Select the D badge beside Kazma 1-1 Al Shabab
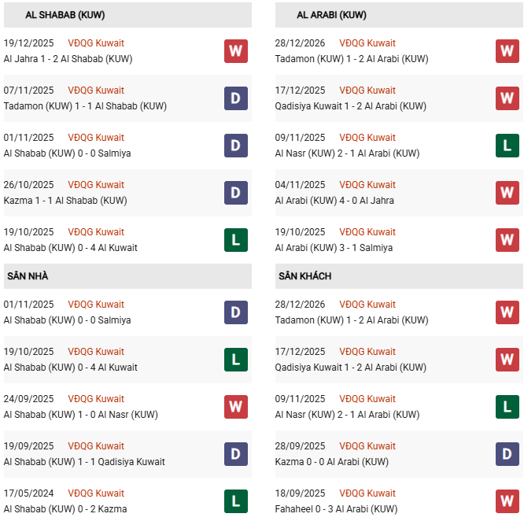The image size is (524, 521). 236,193
